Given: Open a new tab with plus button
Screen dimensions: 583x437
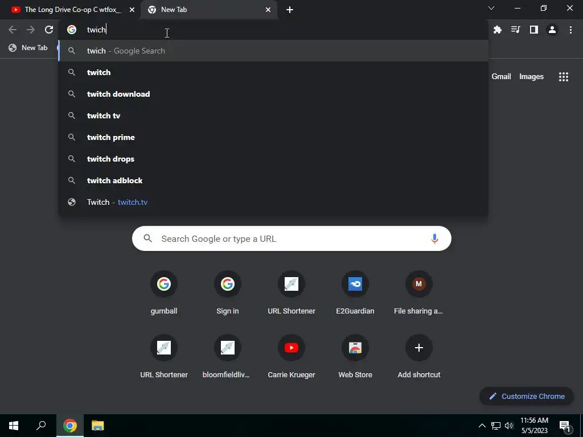Looking at the screenshot, I should (290, 10).
